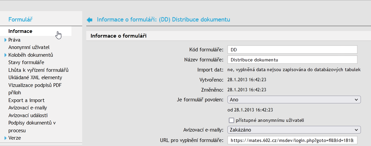Screen dimensions: 371x146
Task: Open the Avízovací e-maily dropdown
Action: click(x=294, y=130)
